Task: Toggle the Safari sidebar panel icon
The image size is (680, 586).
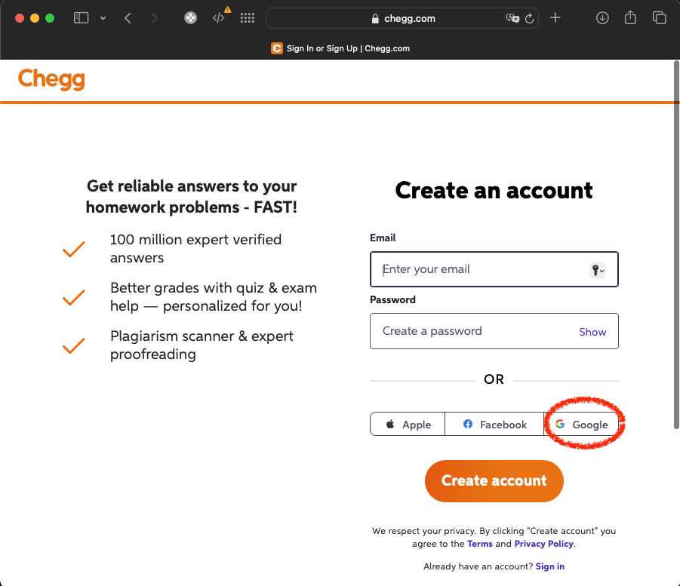Action: pos(81,17)
